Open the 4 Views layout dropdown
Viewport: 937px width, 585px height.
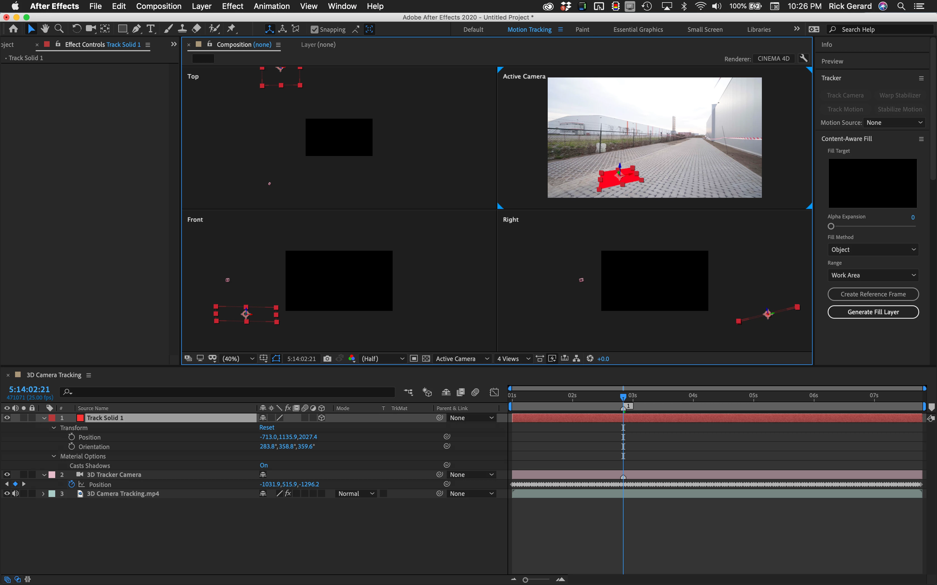tap(513, 359)
